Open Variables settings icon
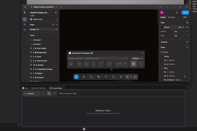Screen dimensions: 197x131 click(187, 42)
